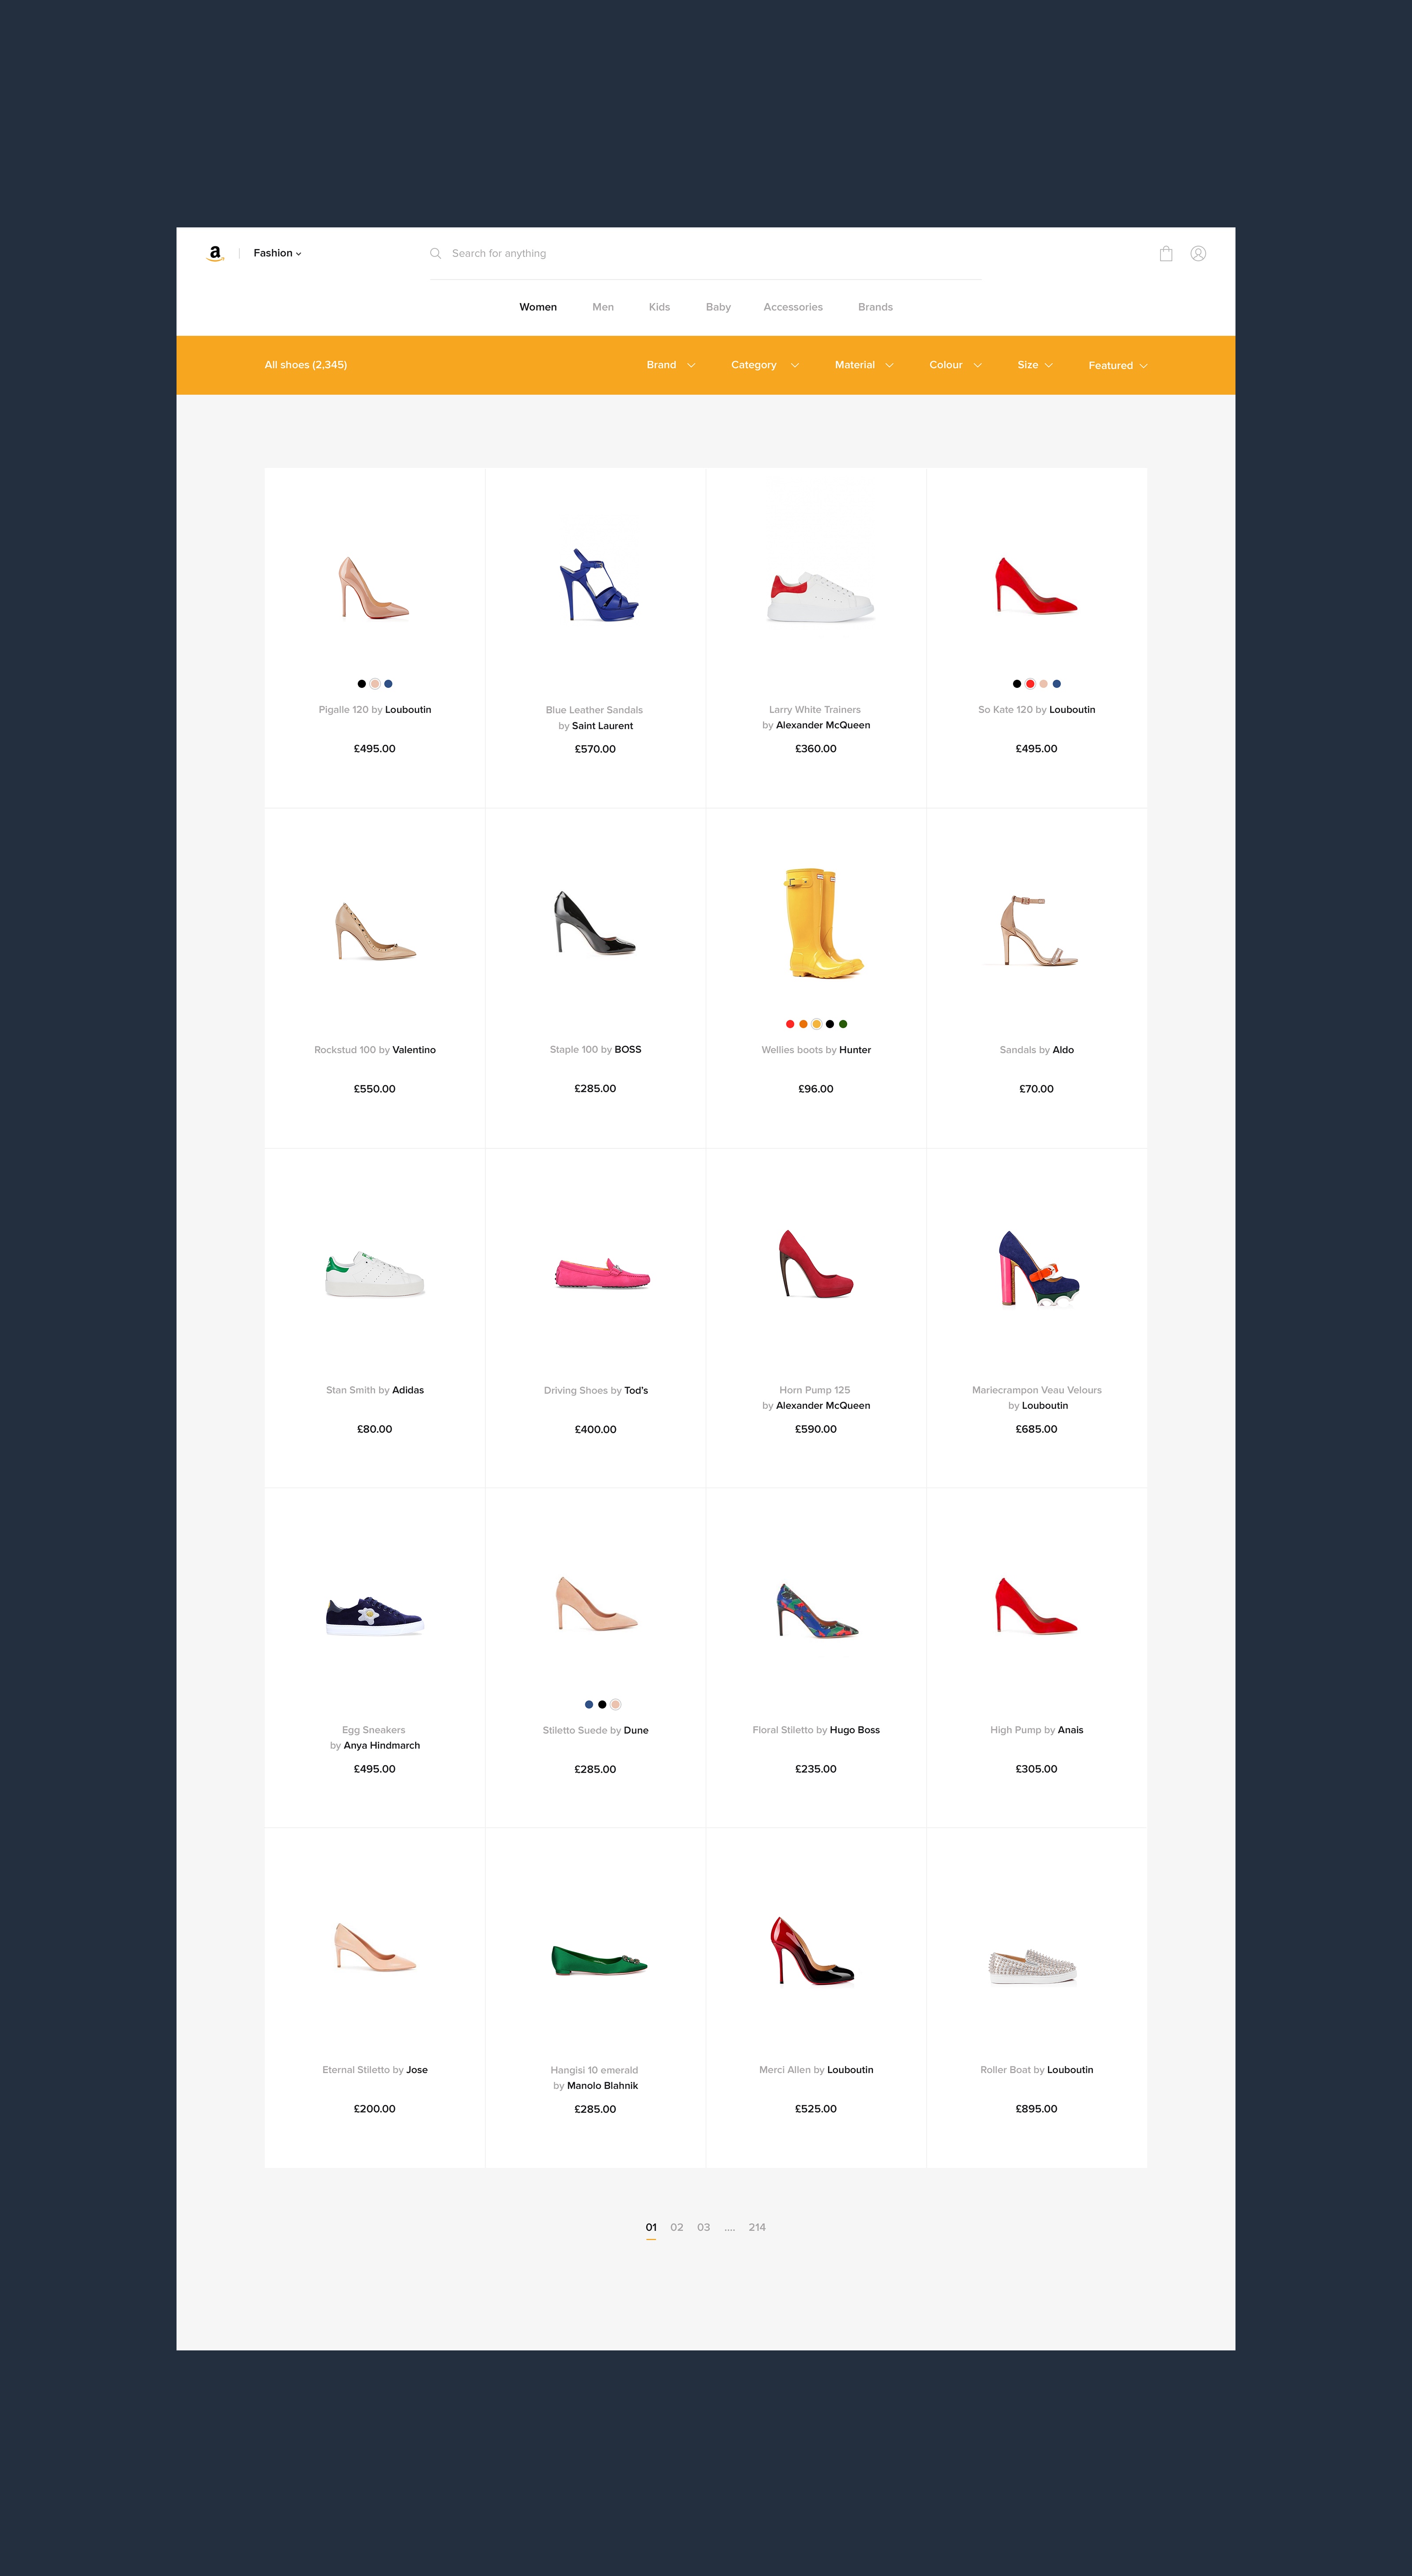Select blue colour for So Kate 120
The height and width of the screenshot is (2576, 1412).
pyautogui.click(x=1057, y=684)
